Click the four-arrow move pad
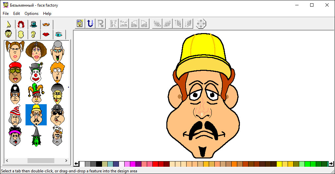This screenshot has width=335, height=174. pyautogui.click(x=200, y=23)
